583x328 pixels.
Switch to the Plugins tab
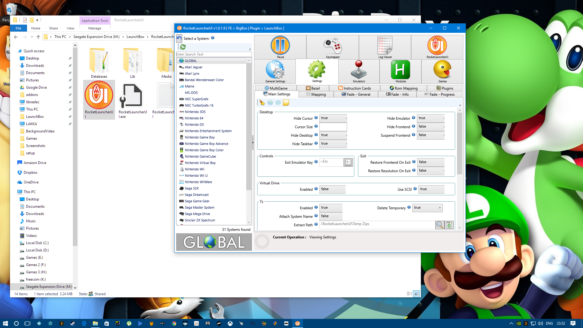click(445, 88)
